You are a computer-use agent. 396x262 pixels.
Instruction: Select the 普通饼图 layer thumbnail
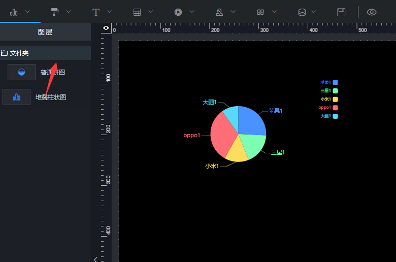click(x=21, y=72)
